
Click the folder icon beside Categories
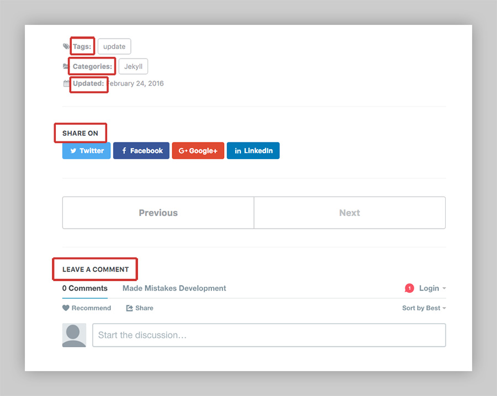[66, 67]
